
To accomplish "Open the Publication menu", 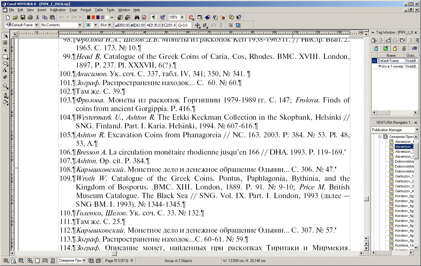I will 58,10.
